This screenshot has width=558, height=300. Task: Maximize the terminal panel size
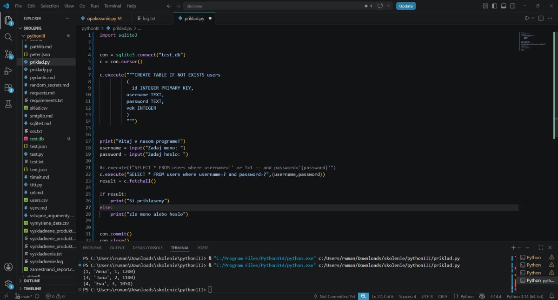(x=541, y=248)
